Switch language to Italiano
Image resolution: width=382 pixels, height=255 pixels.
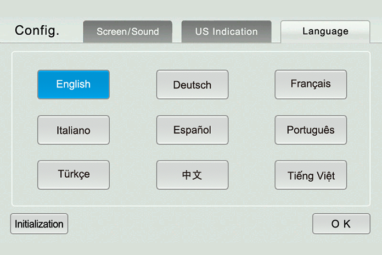[x=74, y=130]
